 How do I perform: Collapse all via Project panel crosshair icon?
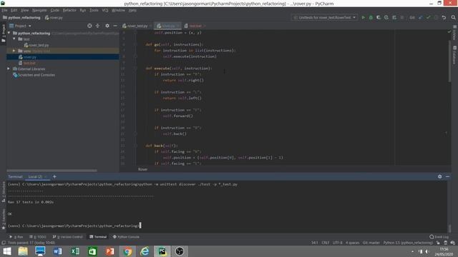coord(97,26)
